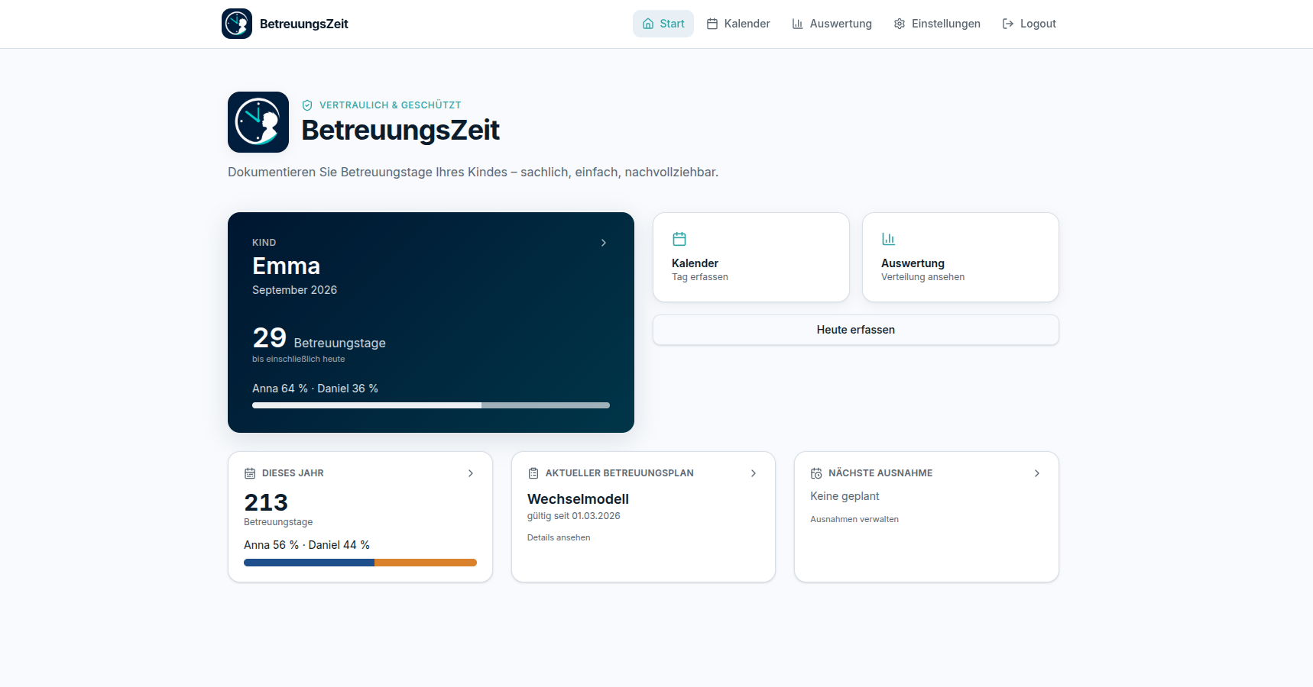Click the calendar icon beside Dieses Jahr

pyautogui.click(x=250, y=473)
